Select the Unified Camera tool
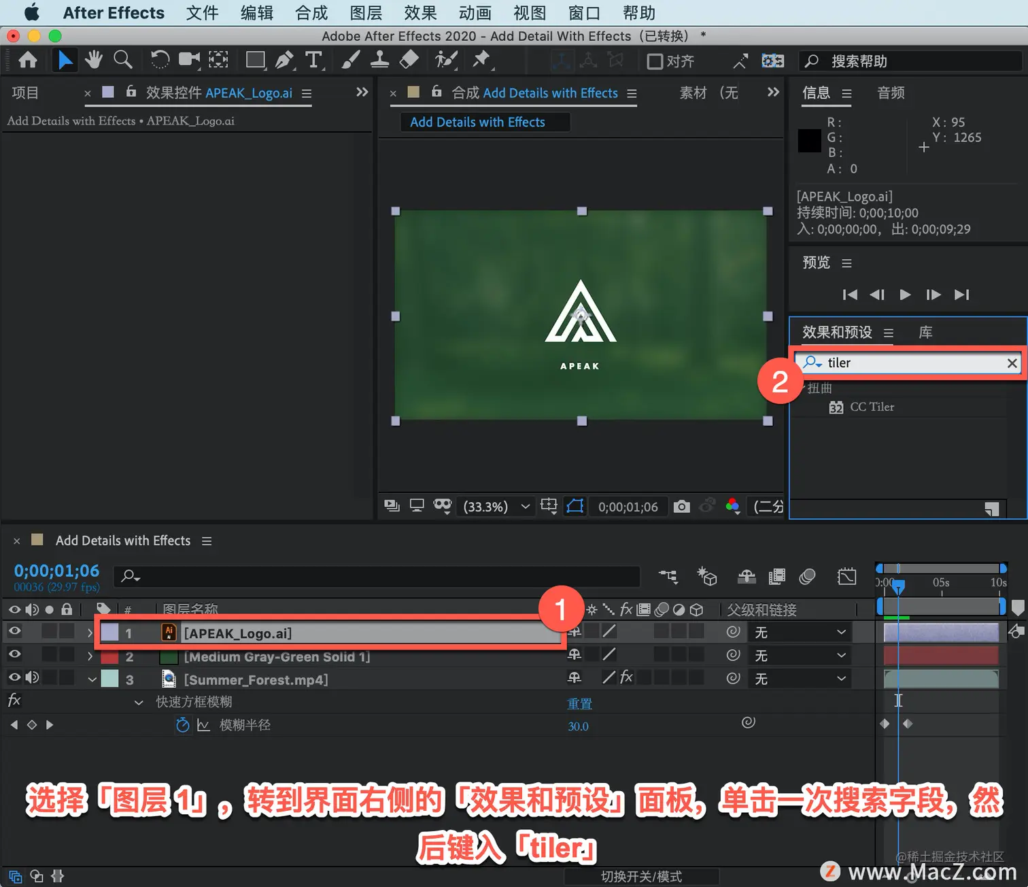 point(190,61)
